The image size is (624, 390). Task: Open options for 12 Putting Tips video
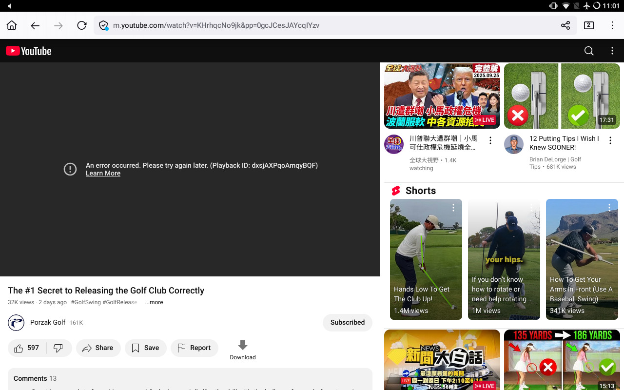coord(610,140)
